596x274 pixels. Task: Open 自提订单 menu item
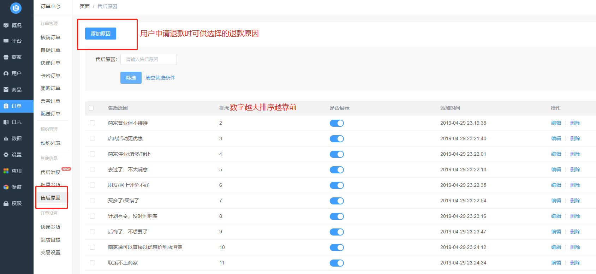tap(50, 50)
